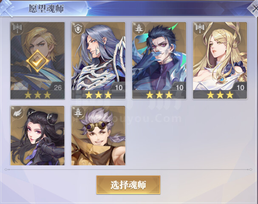Click the tree class icon on goggles character card
Image resolution: width=258 pixels, height=204 pixels.
[x=78, y=113]
